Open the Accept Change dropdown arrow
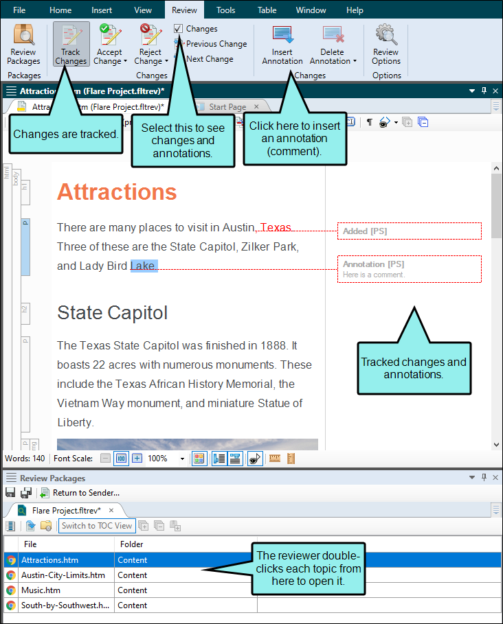 click(126, 61)
